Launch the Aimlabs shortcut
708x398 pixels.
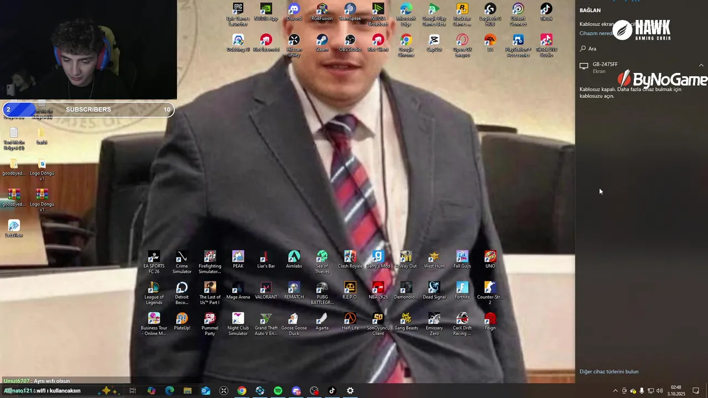294,260
